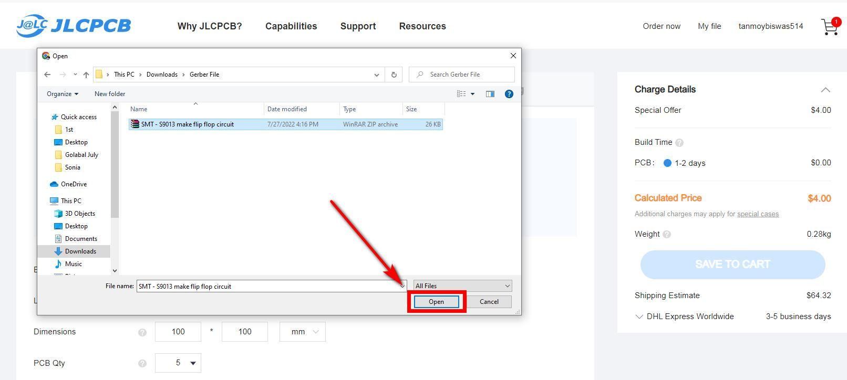This screenshot has width=847, height=380.
Task: Go back in the Open dialog
Action: (47, 75)
